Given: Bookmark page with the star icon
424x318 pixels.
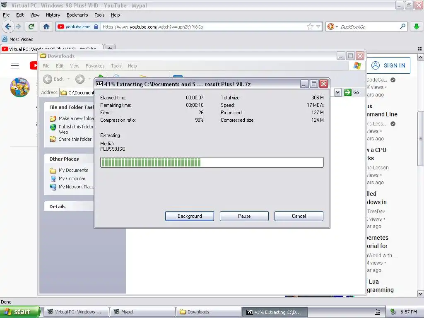Looking at the screenshot, I should click(310, 26).
